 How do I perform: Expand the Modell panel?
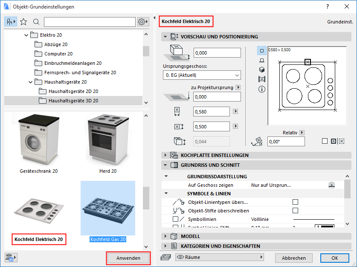(x=165, y=236)
